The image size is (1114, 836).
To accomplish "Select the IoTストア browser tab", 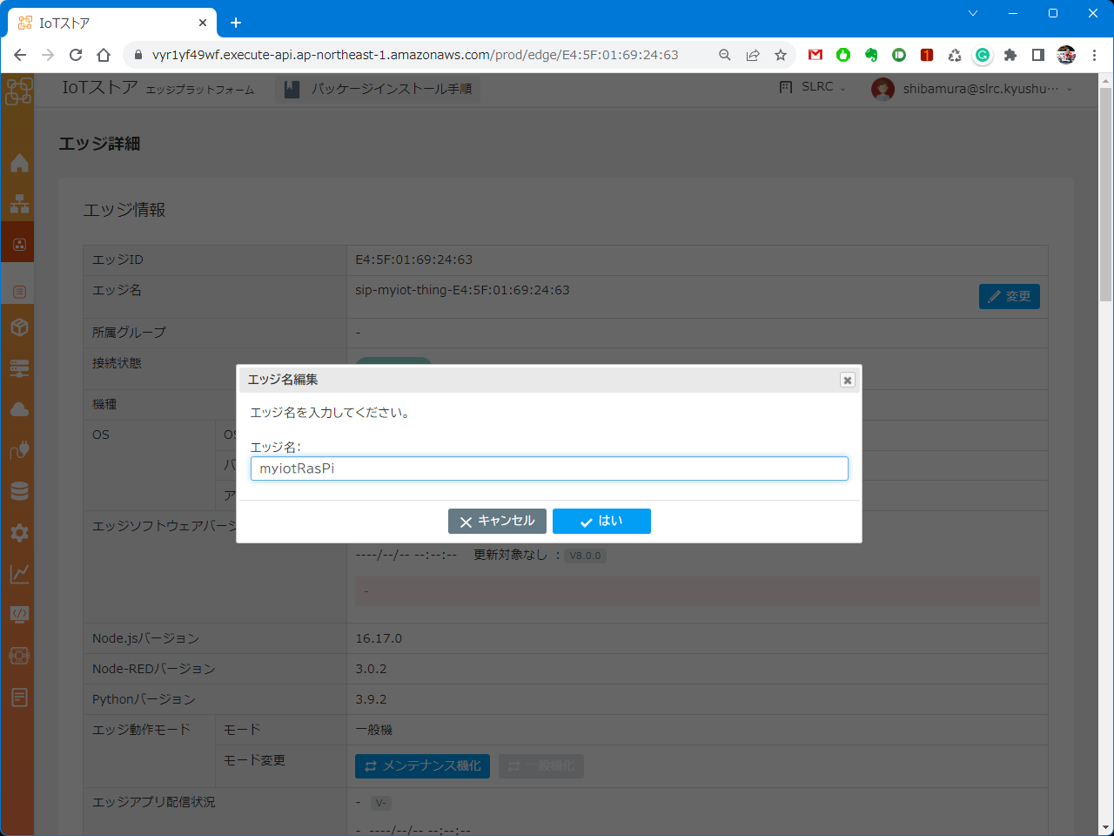I will click(111, 24).
